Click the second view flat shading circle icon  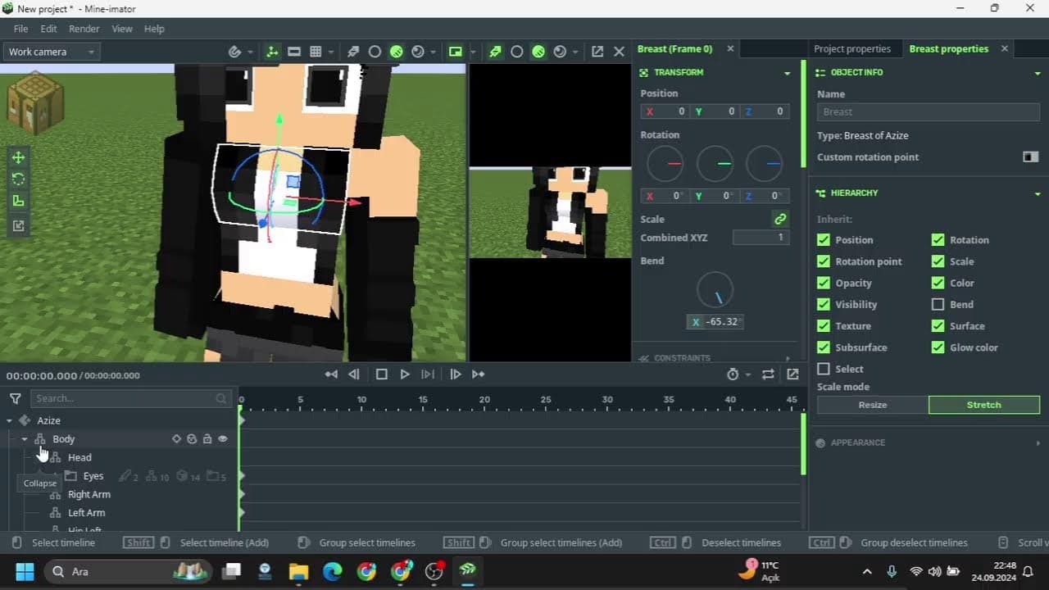tap(517, 52)
